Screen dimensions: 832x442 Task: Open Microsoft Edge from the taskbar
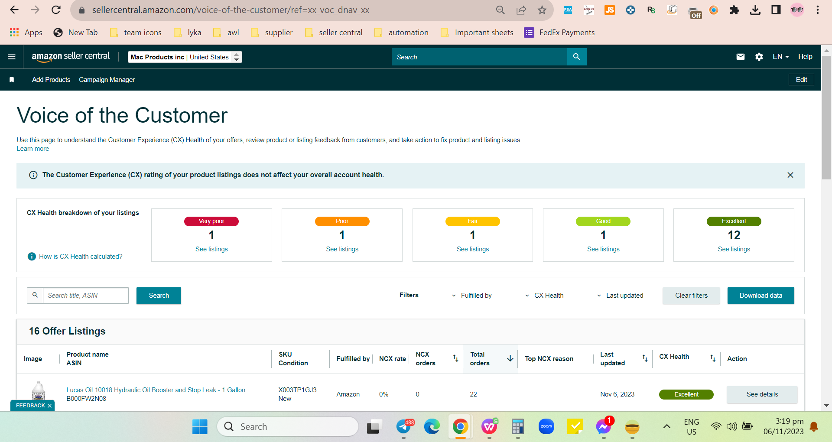pyautogui.click(x=432, y=427)
